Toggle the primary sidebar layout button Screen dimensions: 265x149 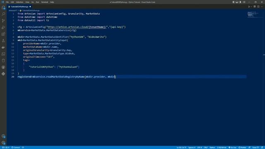click(234, 2)
